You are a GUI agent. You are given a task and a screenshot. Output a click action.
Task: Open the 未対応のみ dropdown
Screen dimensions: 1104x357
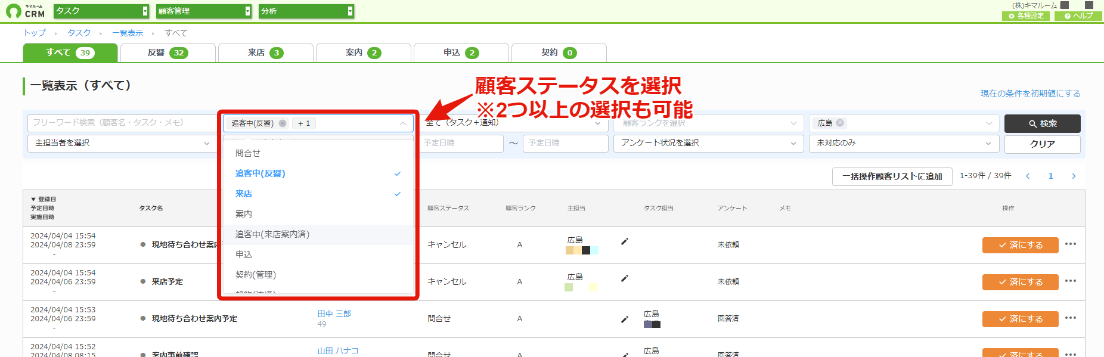pos(904,143)
